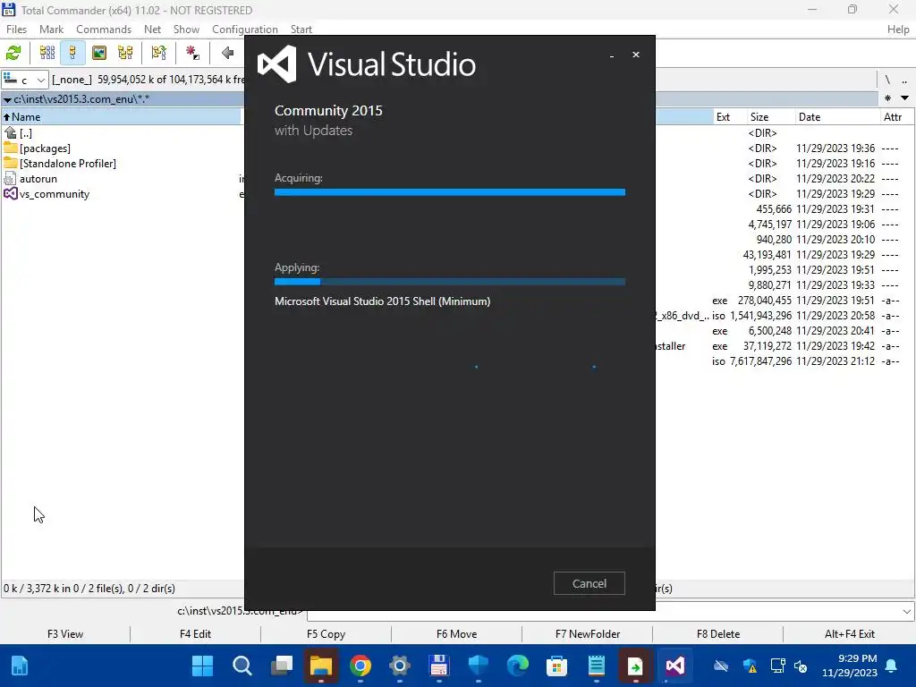The width and height of the screenshot is (916, 687).
Task: Open File Explorer from taskbar
Action: (321, 666)
